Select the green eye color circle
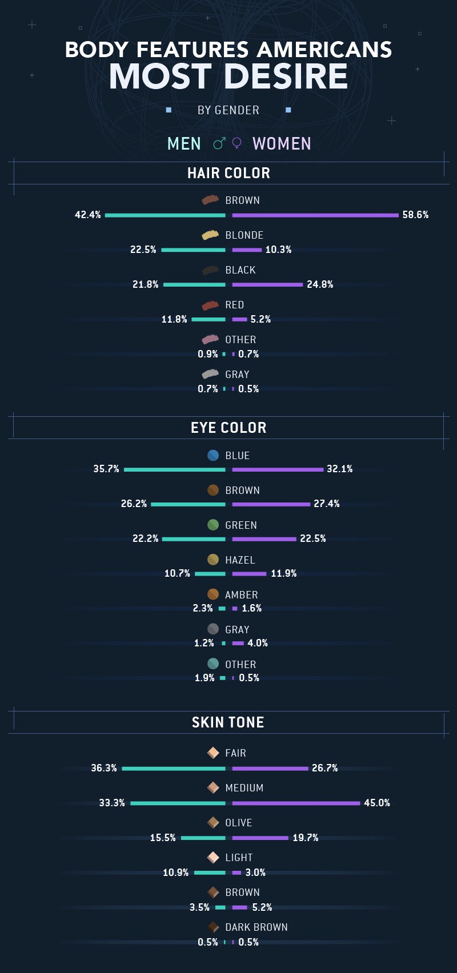The image size is (457, 973). tap(213, 525)
